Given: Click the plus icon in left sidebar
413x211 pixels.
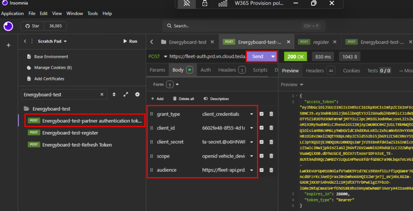Looking at the screenshot, I should 8,45.
